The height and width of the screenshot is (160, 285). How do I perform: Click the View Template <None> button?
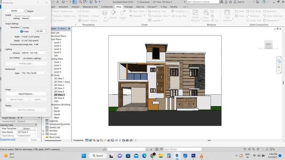coord(26,128)
